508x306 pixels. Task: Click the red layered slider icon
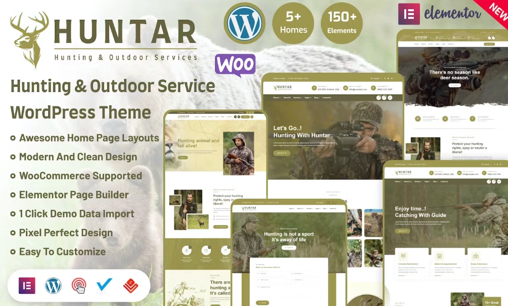click(x=131, y=286)
